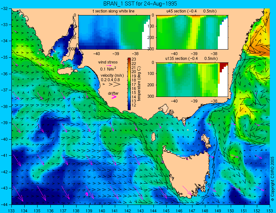
Task: Click the title "BRAN_1 SST for 24-Aug-1995"
Action: [x=140, y=4]
